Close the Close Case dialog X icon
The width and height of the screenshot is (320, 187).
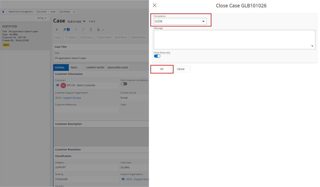155,5
